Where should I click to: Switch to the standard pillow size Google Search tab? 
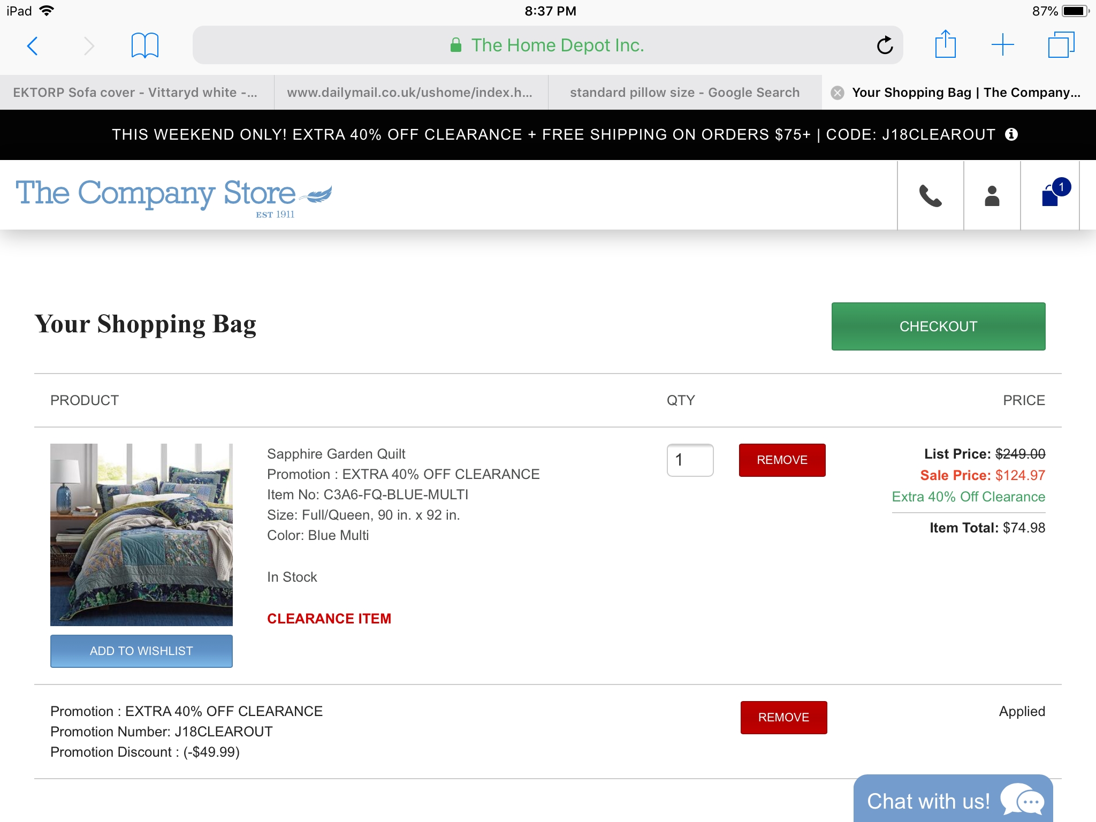(x=685, y=92)
